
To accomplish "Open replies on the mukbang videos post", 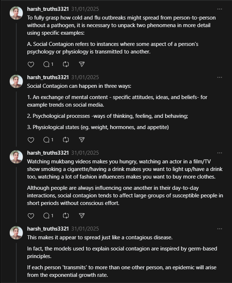I will click(48, 215).
